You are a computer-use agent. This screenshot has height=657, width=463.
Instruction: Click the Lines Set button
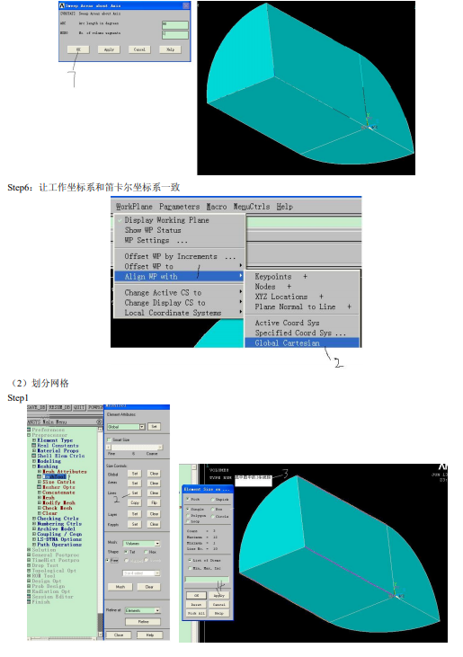click(135, 493)
